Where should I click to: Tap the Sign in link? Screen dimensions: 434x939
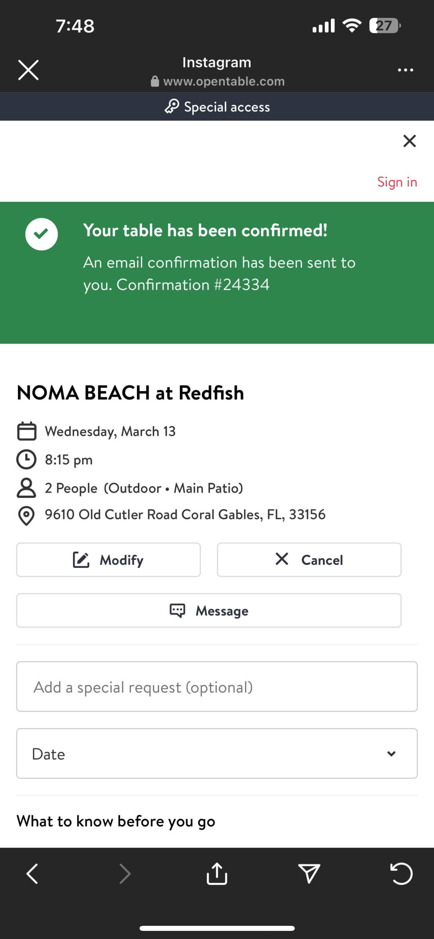pyautogui.click(x=397, y=182)
